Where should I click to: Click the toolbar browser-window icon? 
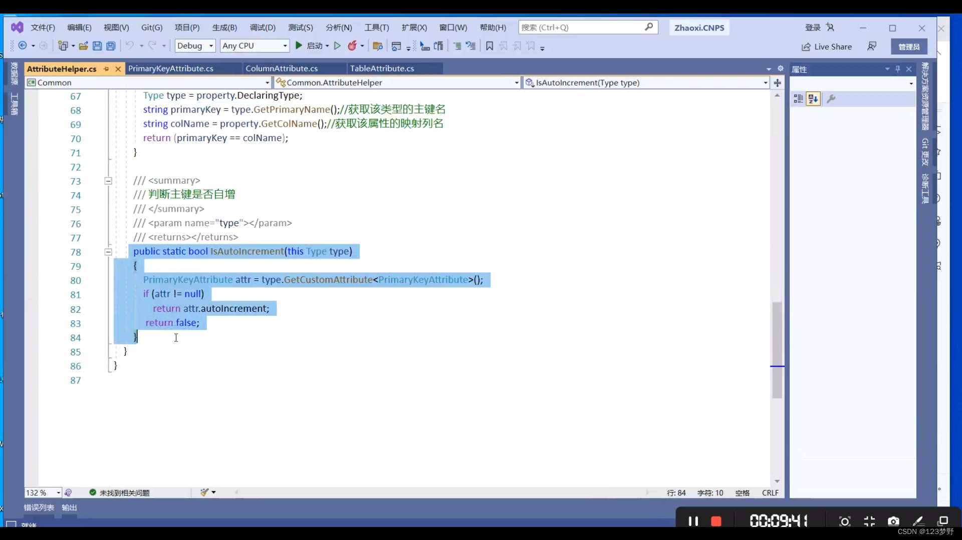396,46
